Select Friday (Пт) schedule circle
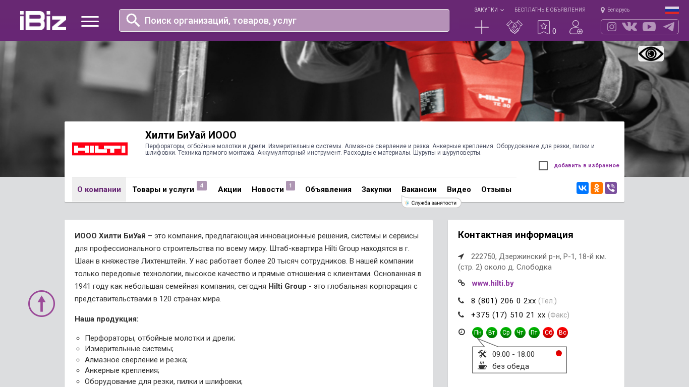 click(534, 333)
